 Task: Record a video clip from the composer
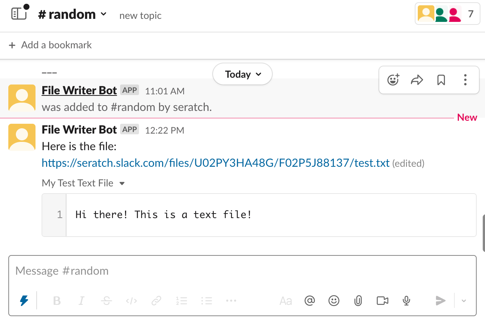pos(382,301)
